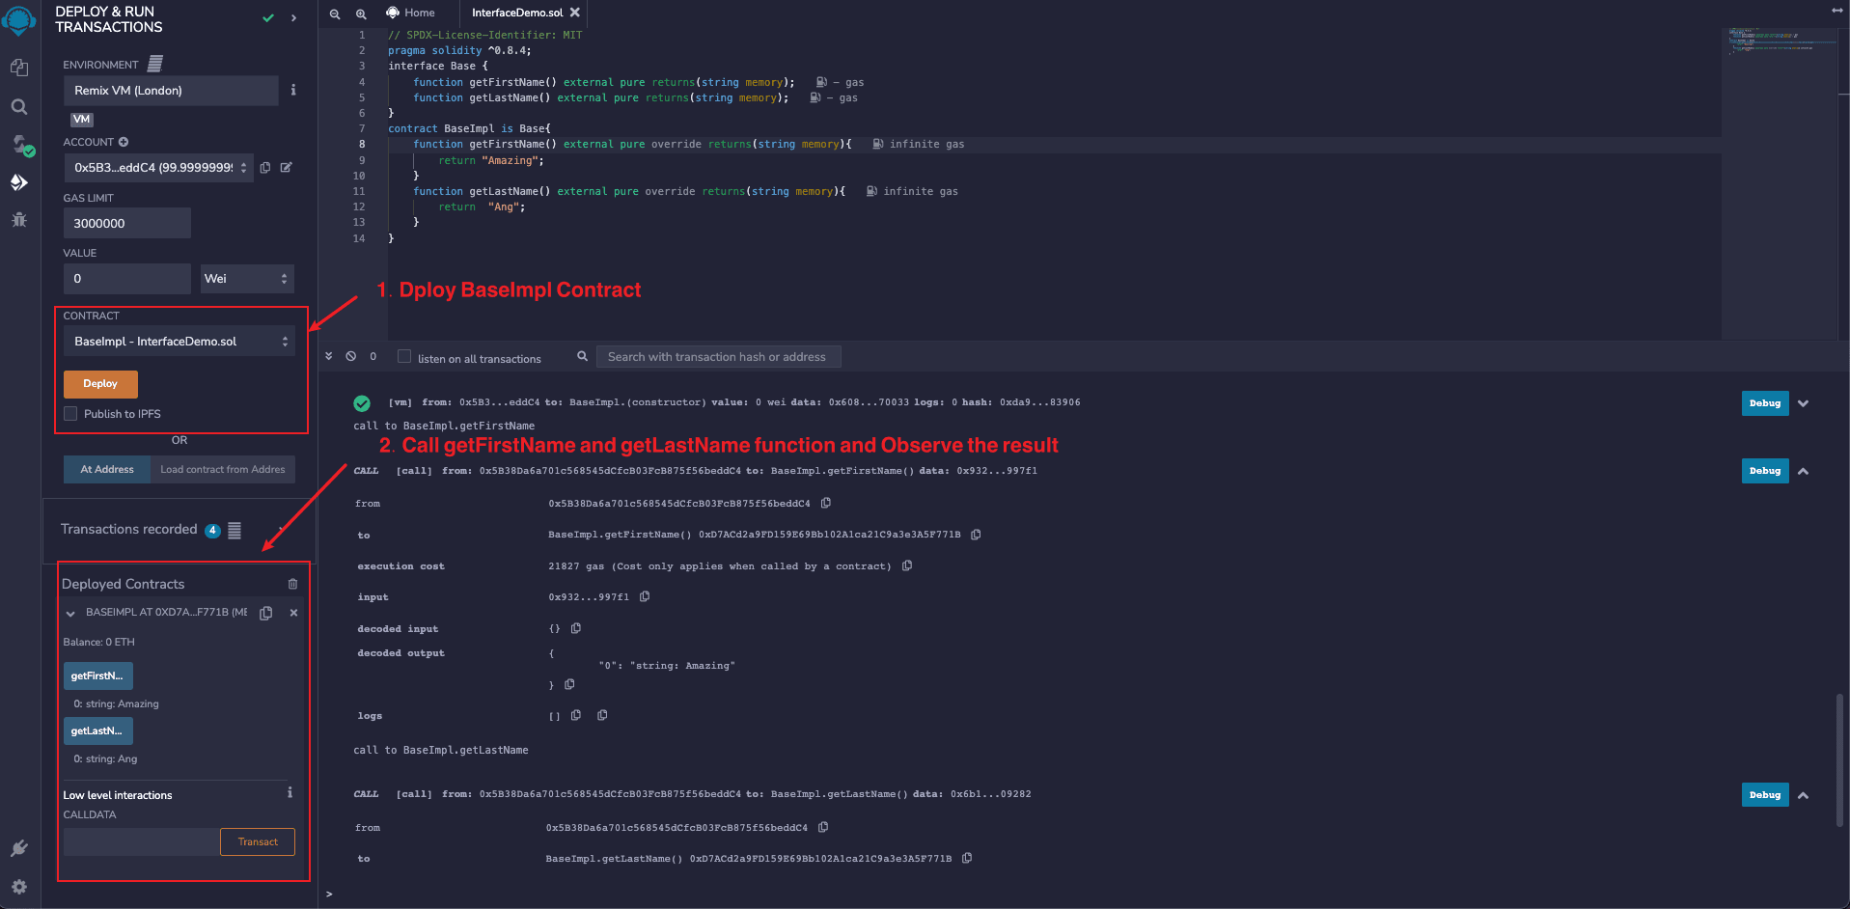Viewport: 1850px width, 909px height.
Task: Open the Wei value unit dropdown
Action: pyautogui.click(x=246, y=279)
